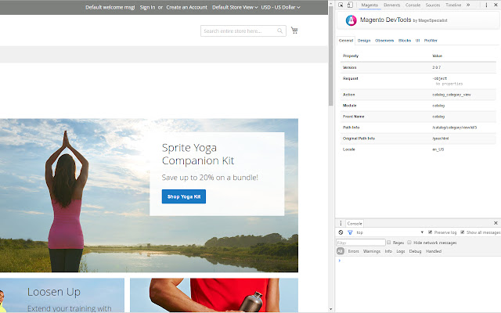The height and width of the screenshot is (313, 501).
Task: Filter console to Info
Action: pos(388,251)
